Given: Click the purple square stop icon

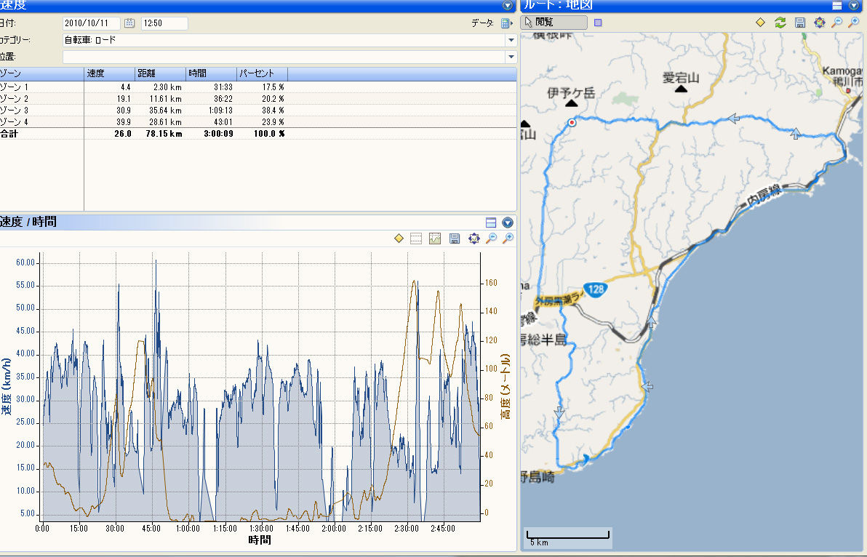Looking at the screenshot, I should 598,23.
